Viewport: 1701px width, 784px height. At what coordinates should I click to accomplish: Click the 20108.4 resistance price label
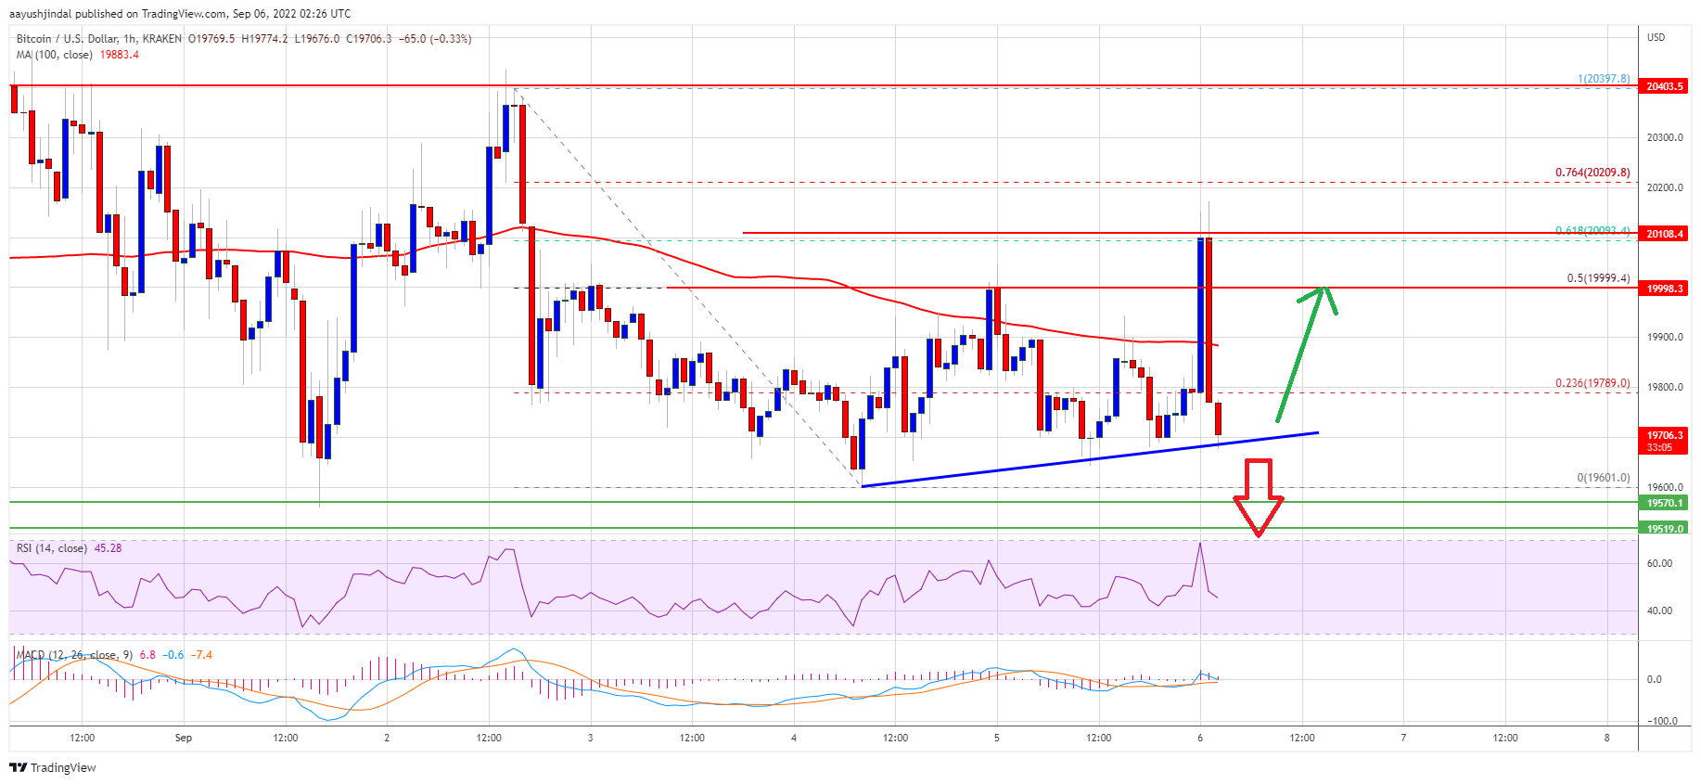click(1664, 234)
